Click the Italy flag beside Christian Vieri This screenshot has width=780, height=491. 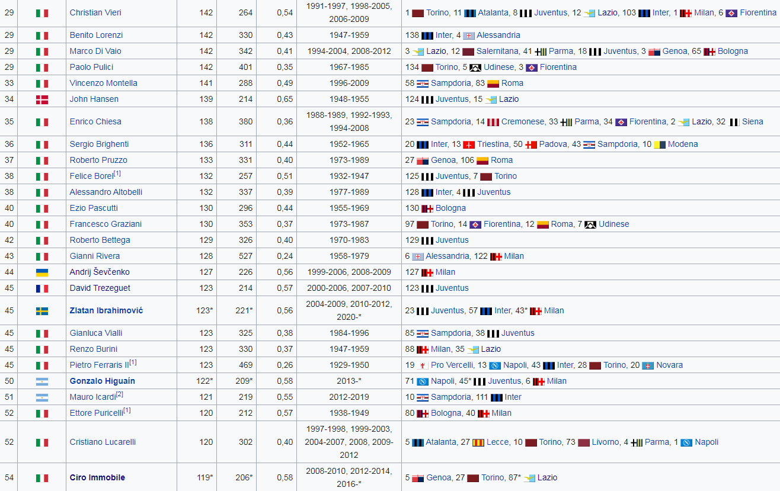point(42,13)
